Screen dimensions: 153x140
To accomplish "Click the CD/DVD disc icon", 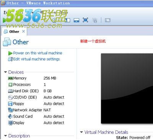I will click(10, 97).
